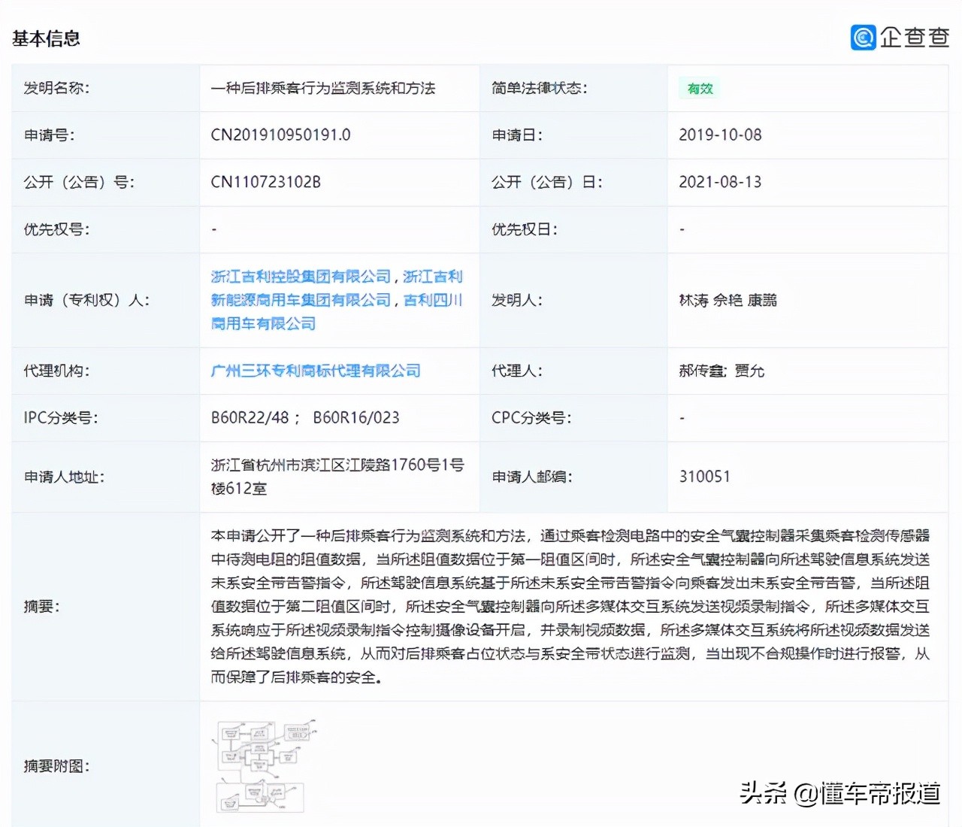Click the 申请人地址 label cell
The height and width of the screenshot is (827, 962).
pos(106,477)
